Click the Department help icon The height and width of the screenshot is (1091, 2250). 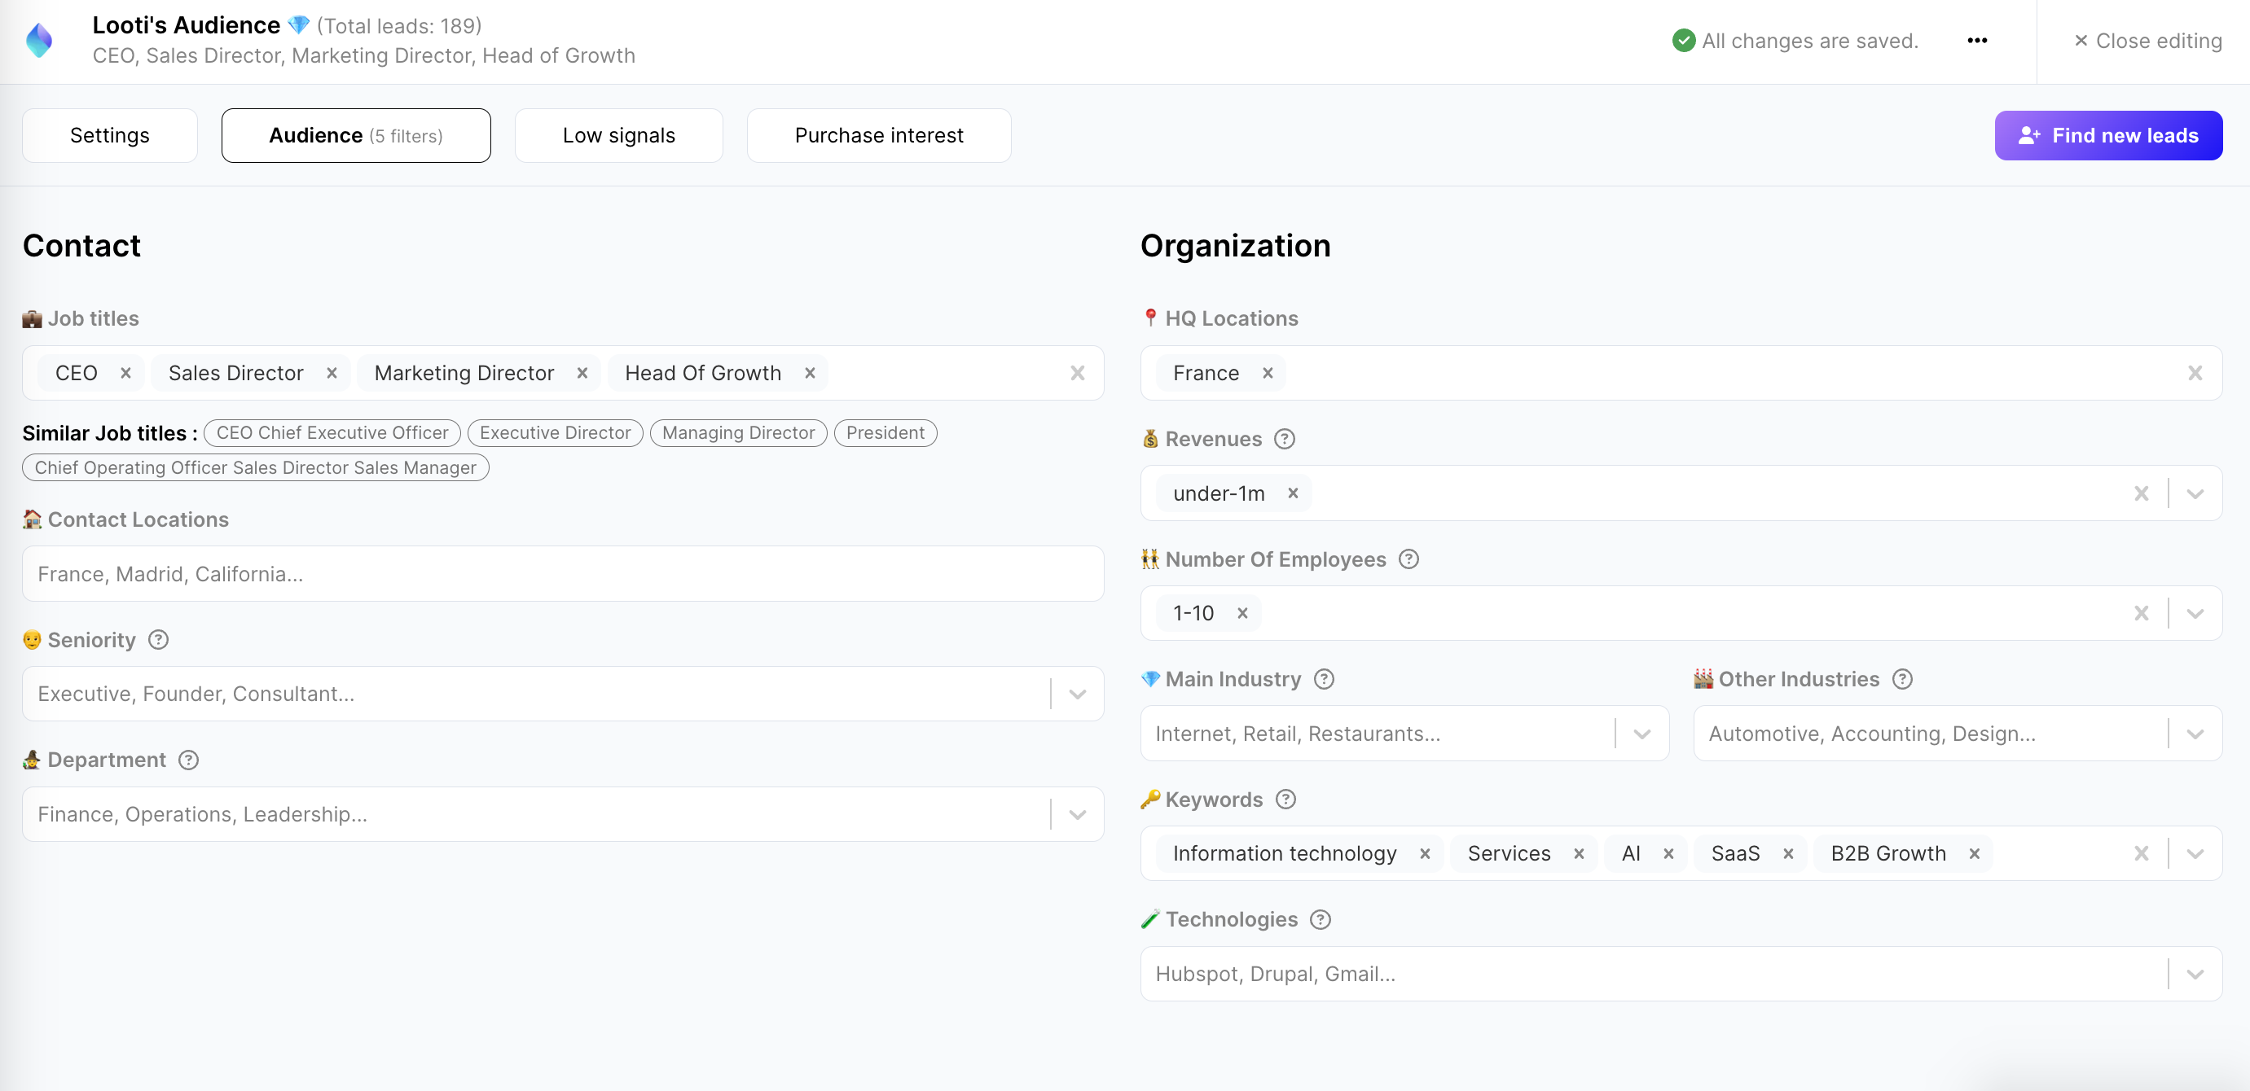189,760
